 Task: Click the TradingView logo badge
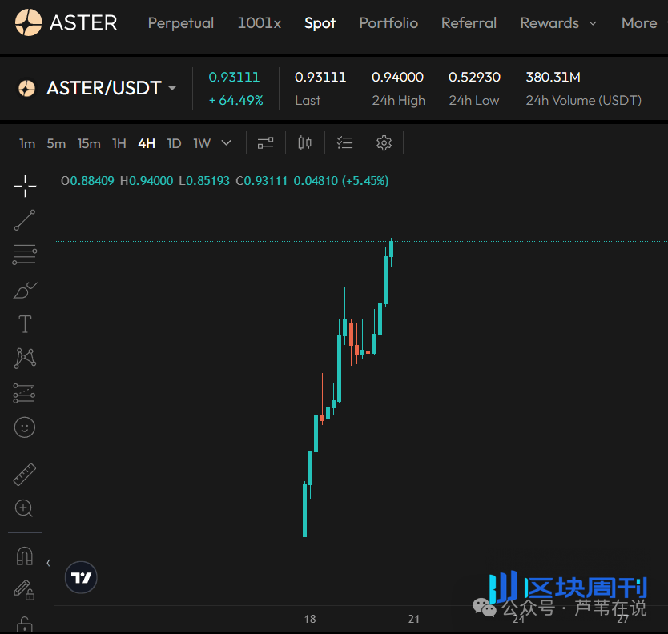coord(81,577)
